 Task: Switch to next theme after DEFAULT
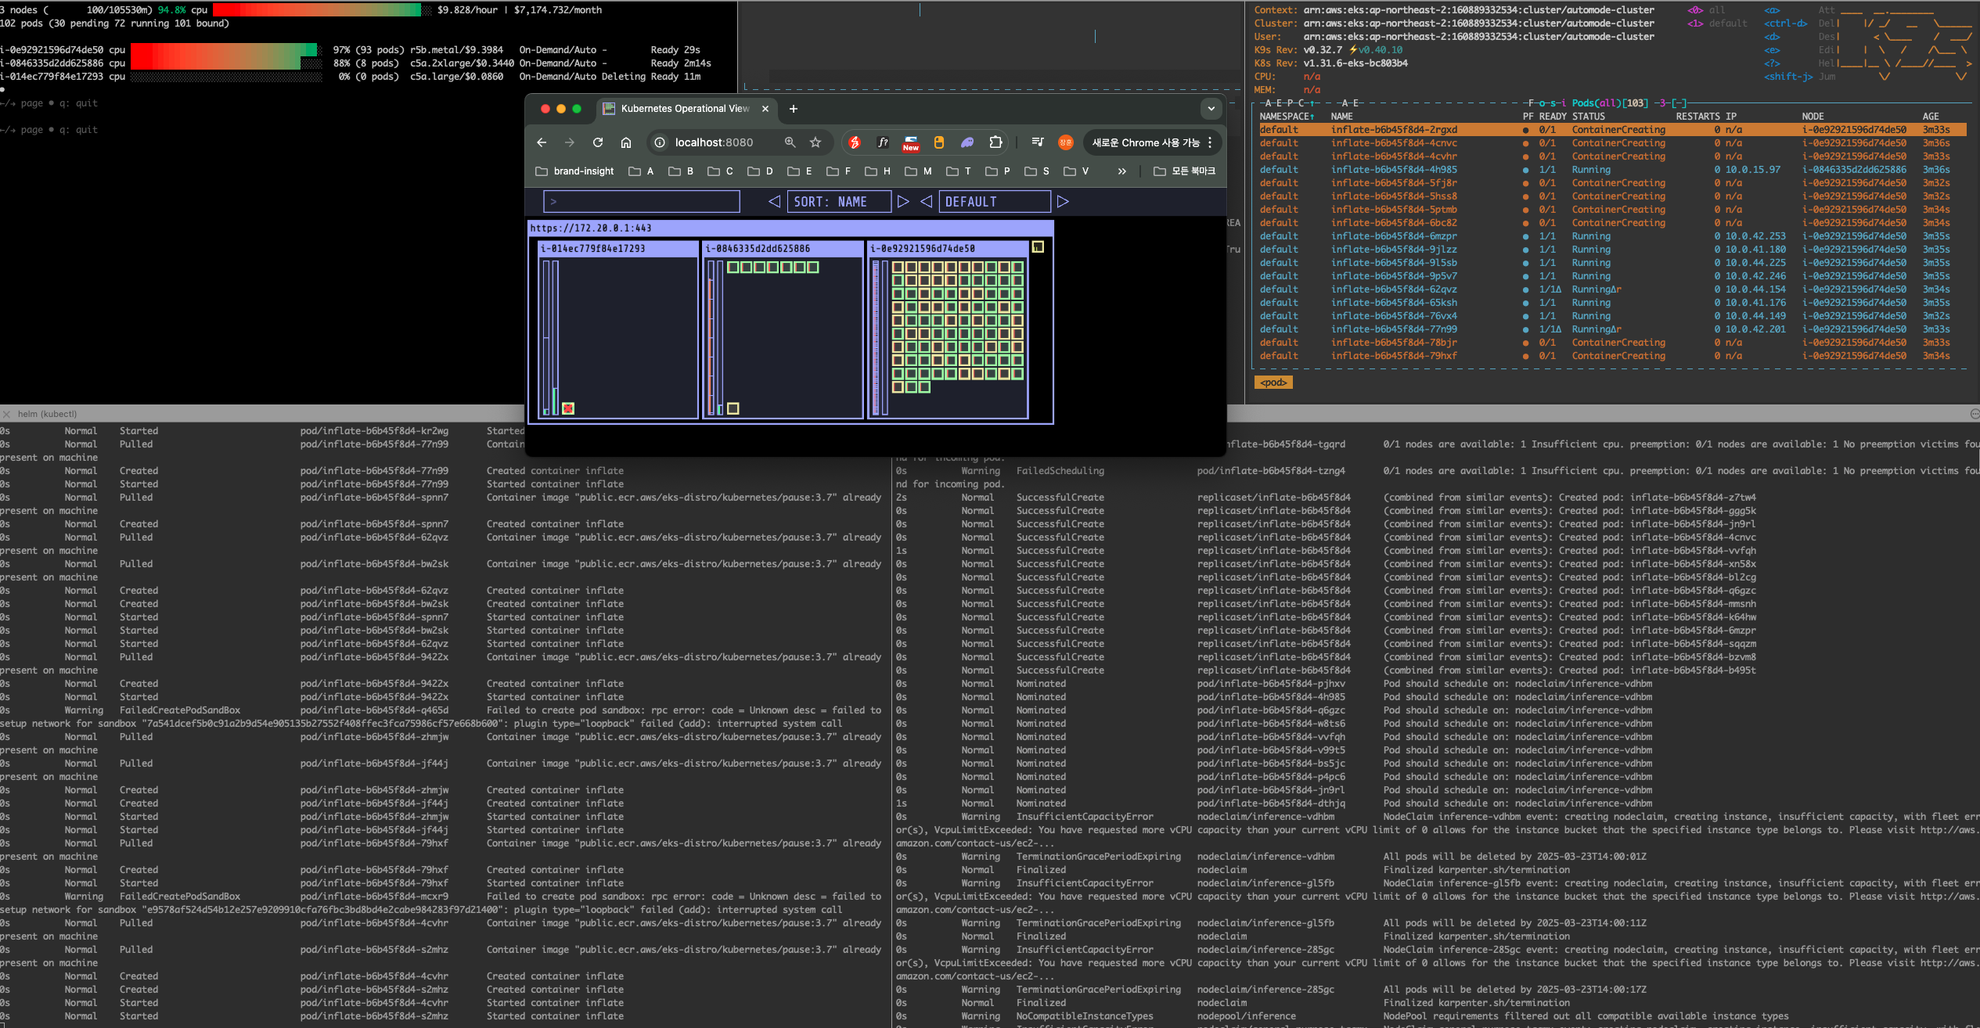(1063, 202)
